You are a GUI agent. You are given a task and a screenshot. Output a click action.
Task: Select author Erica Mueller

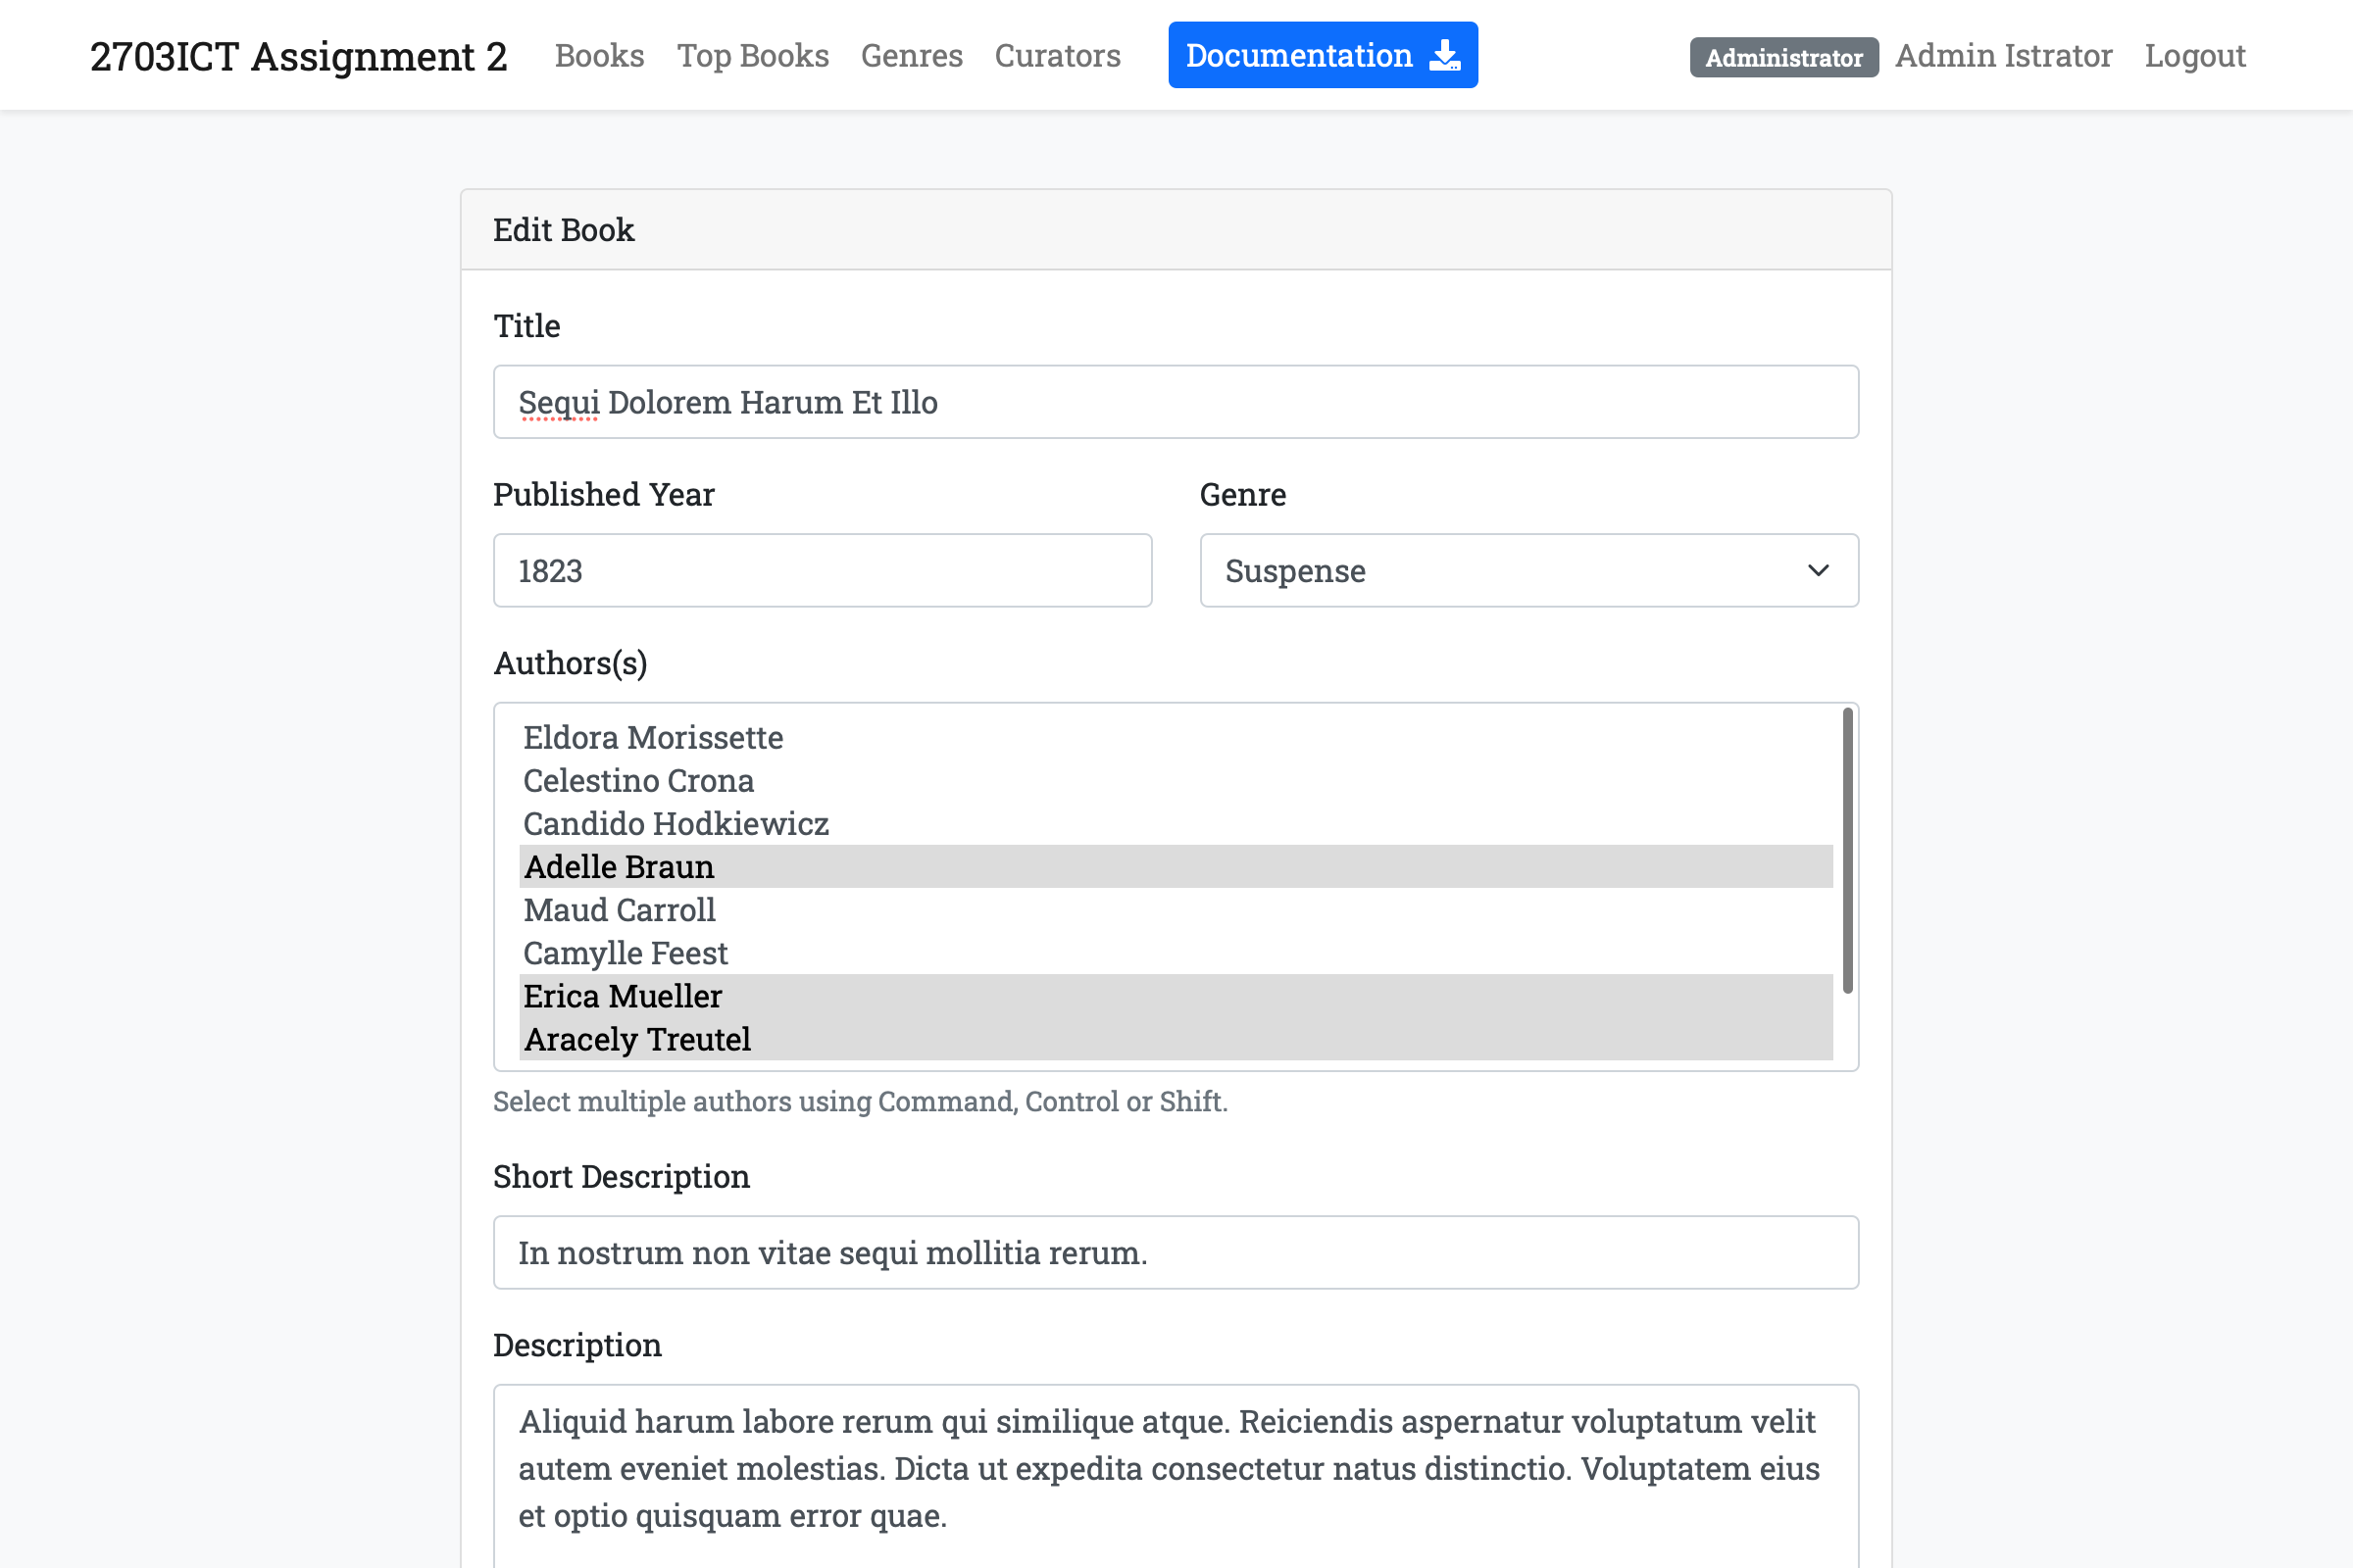point(1176,996)
